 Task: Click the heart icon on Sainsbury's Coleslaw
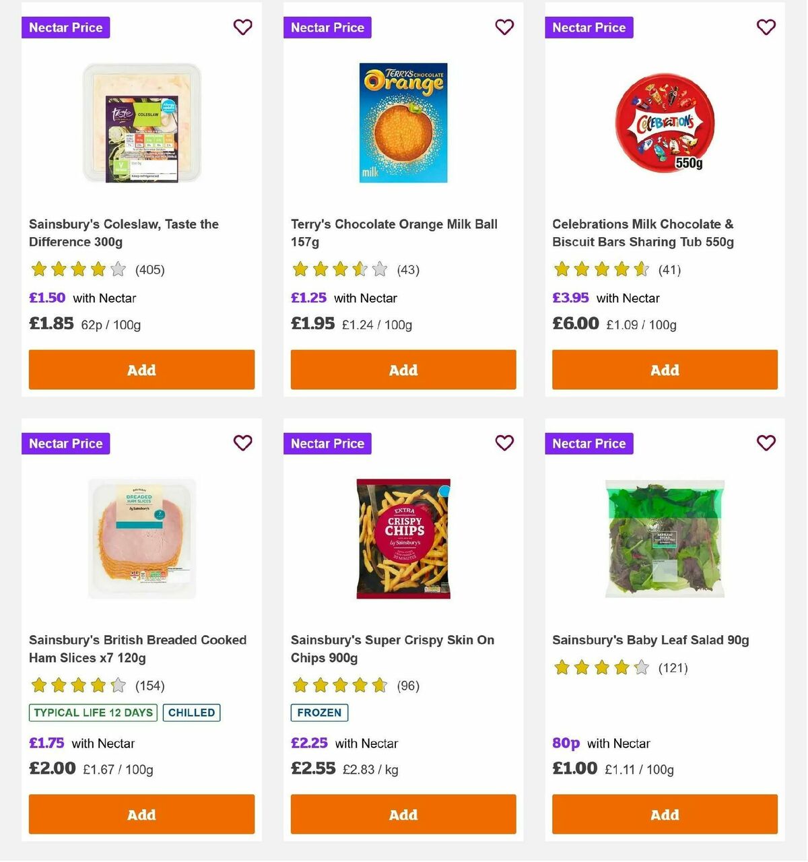[x=242, y=27]
